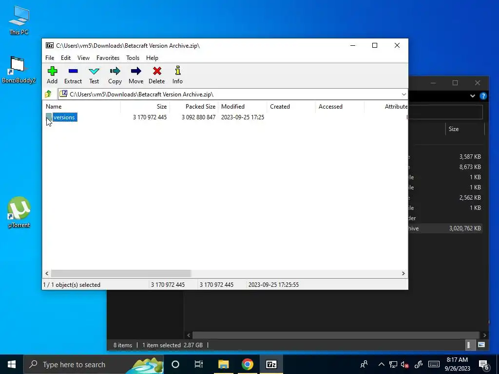The height and width of the screenshot is (374, 499).
Task: Switch to File Explorer taskbar icon
Action: tap(223, 364)
